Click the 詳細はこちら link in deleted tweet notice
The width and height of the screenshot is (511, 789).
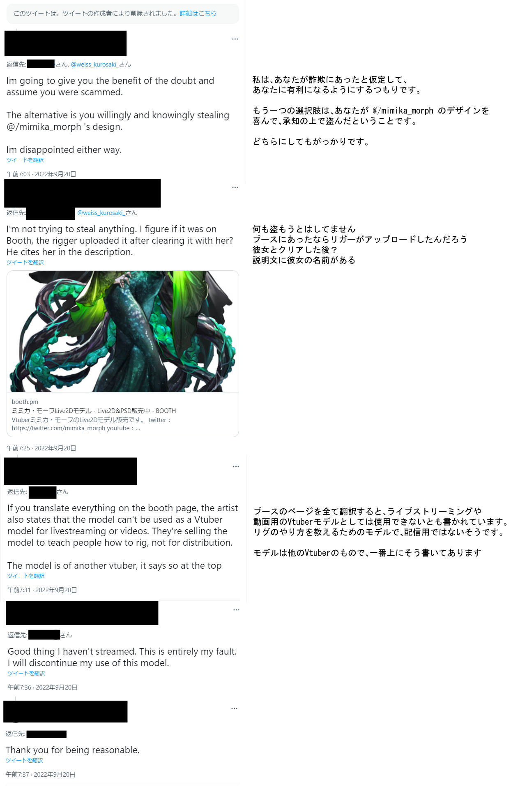click(x=198, y=13)
